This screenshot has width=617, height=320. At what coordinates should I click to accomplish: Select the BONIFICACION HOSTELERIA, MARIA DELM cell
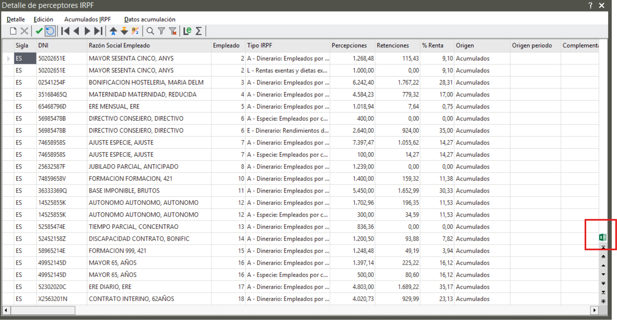click(149, 83)
